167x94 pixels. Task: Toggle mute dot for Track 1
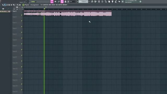(22, 15)
